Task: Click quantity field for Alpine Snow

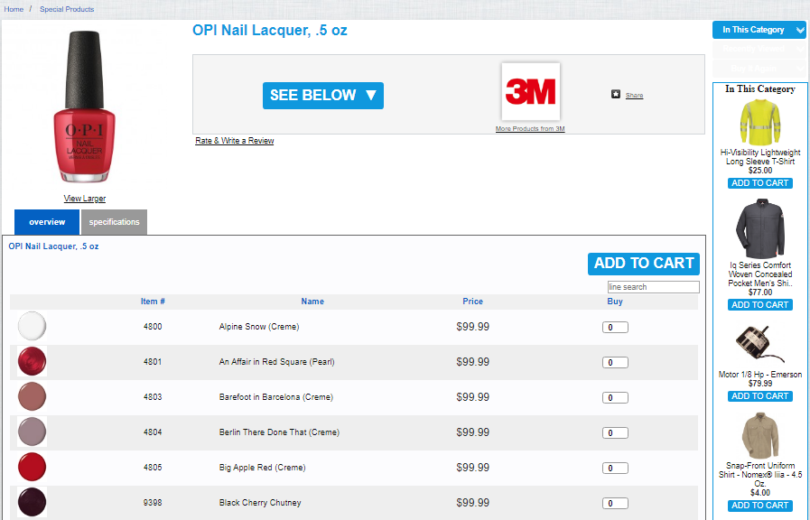Action: pos(615,327)
